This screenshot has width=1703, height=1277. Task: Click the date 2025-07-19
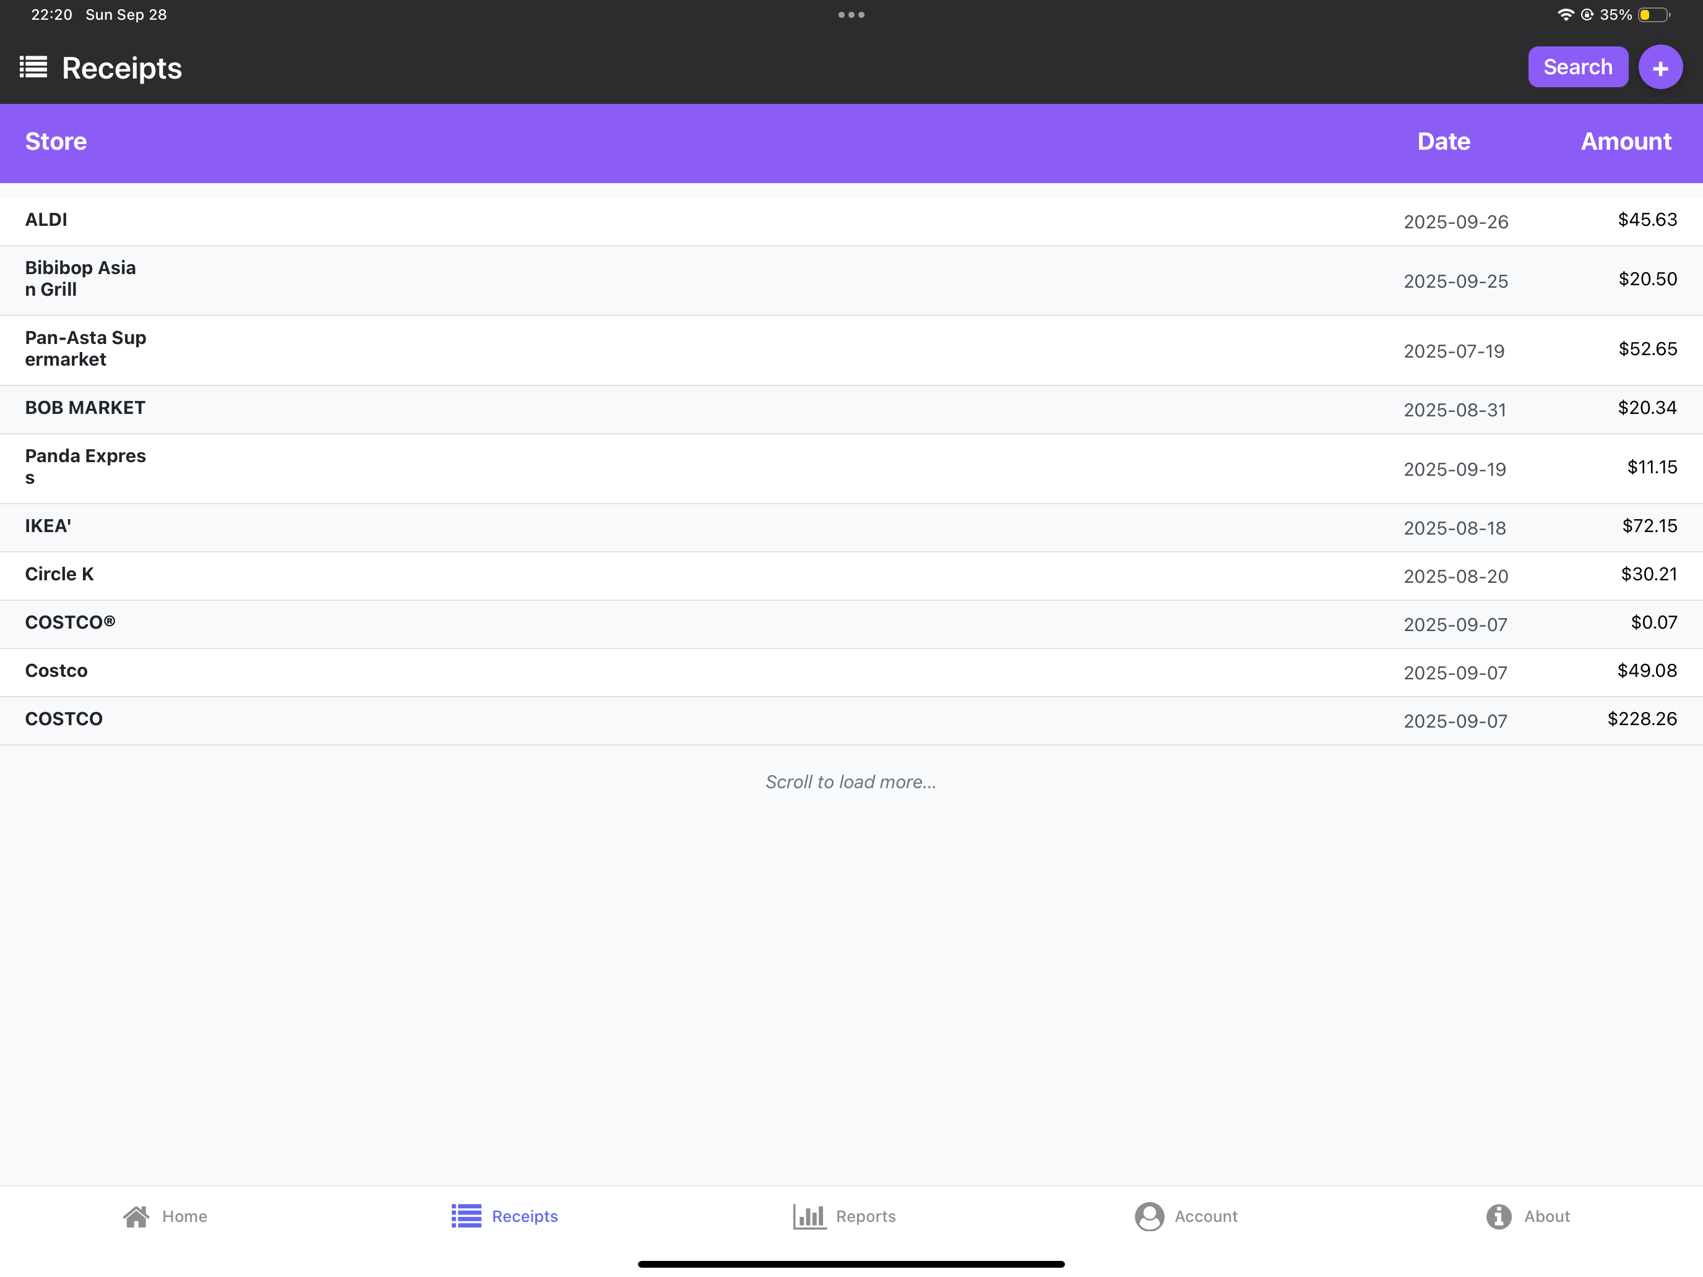(1454, 352)
